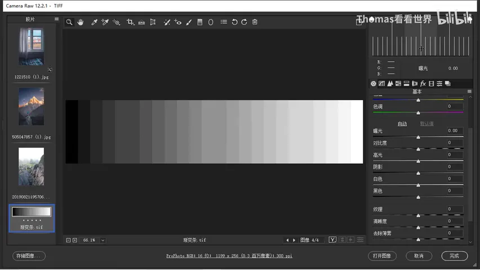Open the Basic panel options menu
The image size is (480, 270).
(470, 92)
